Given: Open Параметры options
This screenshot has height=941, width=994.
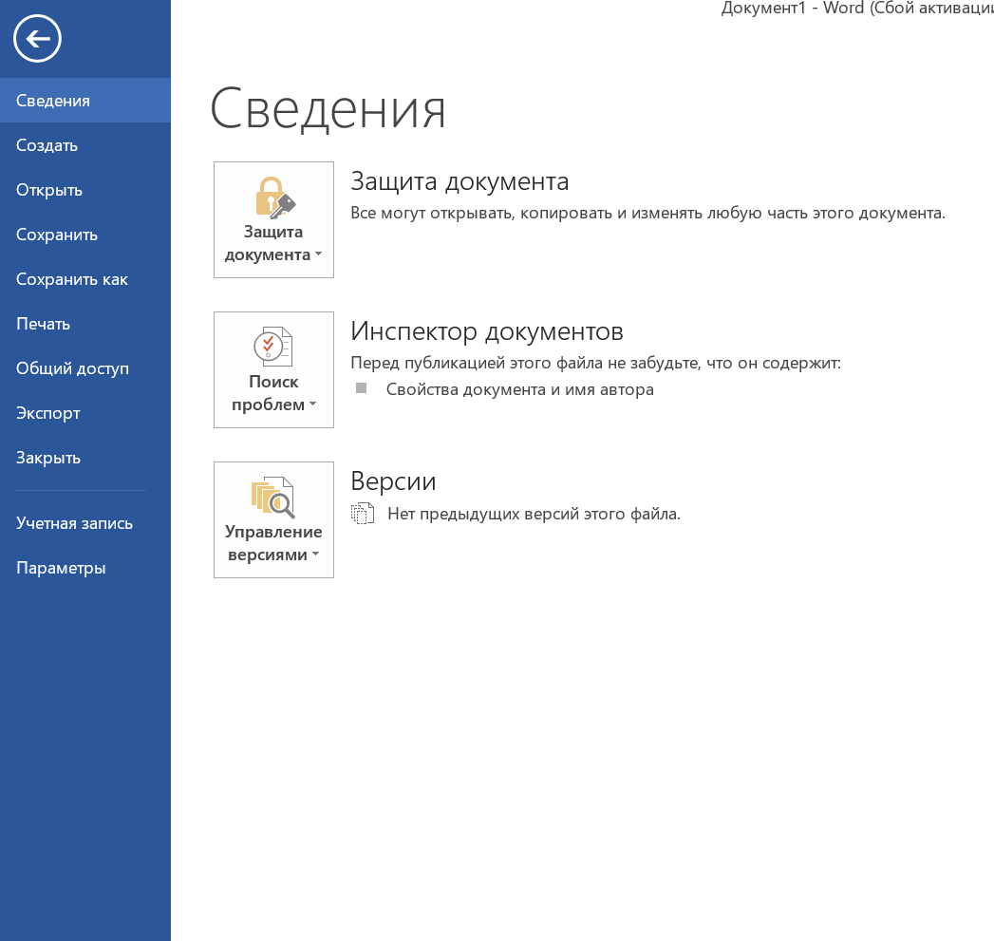Looking at the screenshot, I should click(x=84, y=568).
